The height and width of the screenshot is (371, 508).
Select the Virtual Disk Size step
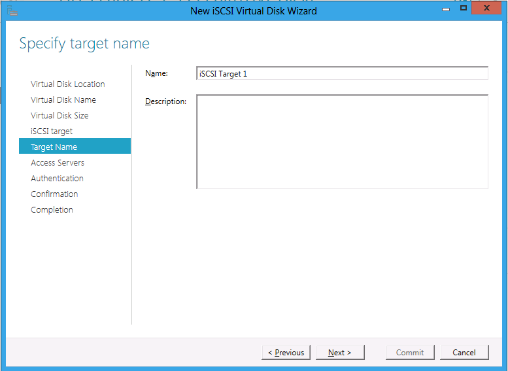click(x=59, y=115)
